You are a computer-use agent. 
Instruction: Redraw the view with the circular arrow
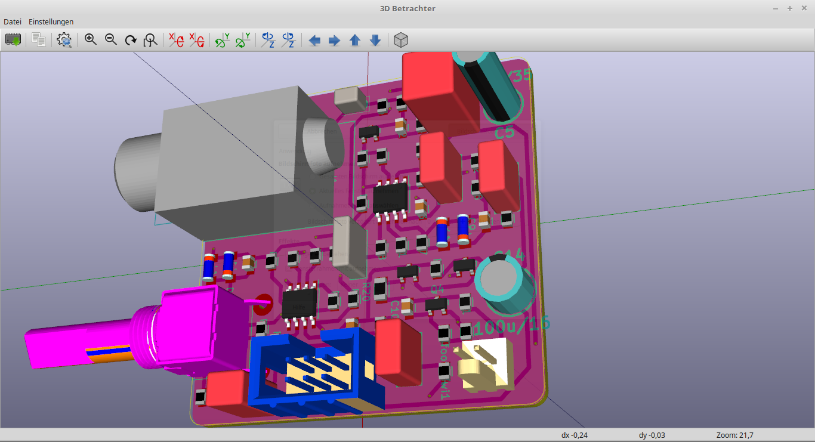pos(131,40)
